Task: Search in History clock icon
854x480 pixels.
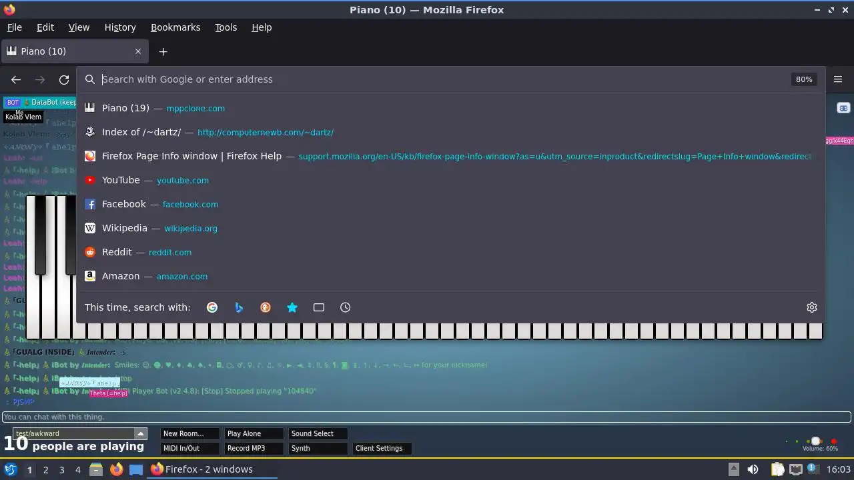Action: click(346, 307)
